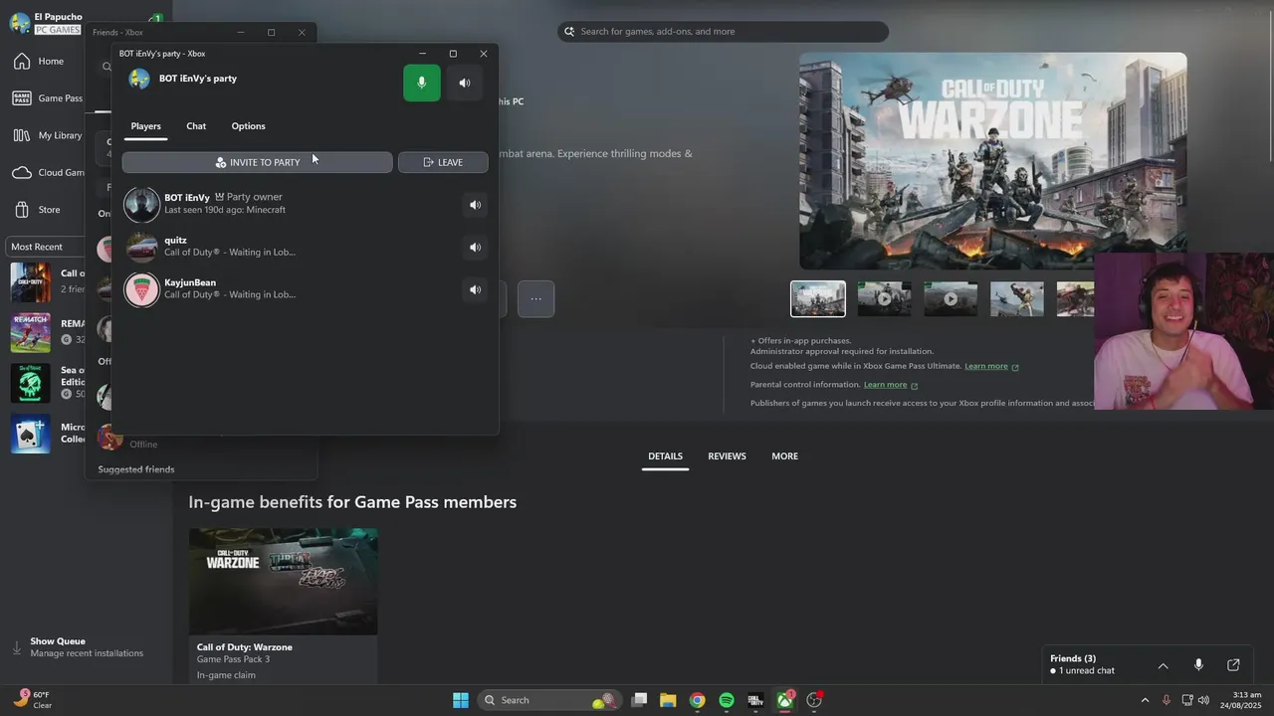
Task: Leave the party with LEAVE button
Action: (x=443, y=162)
